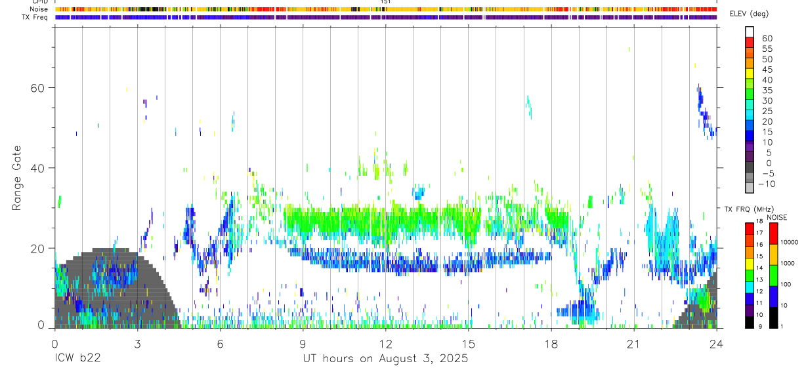Click the 18 tick on UT hours axis
This screenshot has height=372, width=806.
(551, 344)
